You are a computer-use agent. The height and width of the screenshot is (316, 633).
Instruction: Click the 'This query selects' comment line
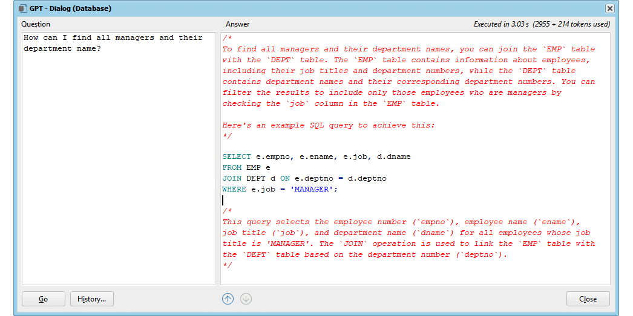tap(401, 222)
